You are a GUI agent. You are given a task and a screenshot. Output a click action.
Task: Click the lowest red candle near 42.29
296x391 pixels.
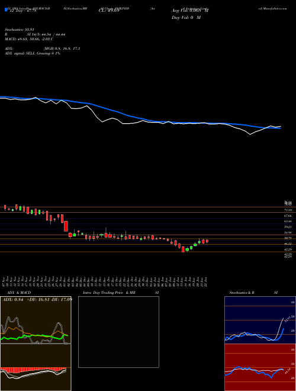point(183,249)
